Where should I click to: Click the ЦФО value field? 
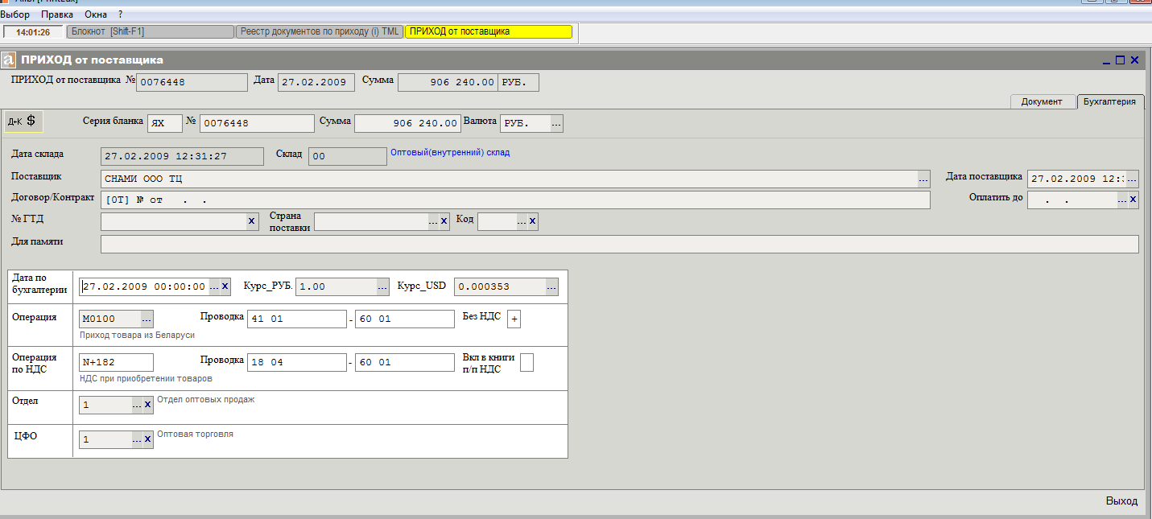pos(105,439)
